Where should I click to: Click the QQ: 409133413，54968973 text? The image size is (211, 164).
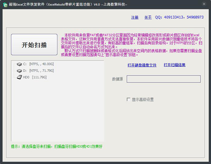click(179, 17)
